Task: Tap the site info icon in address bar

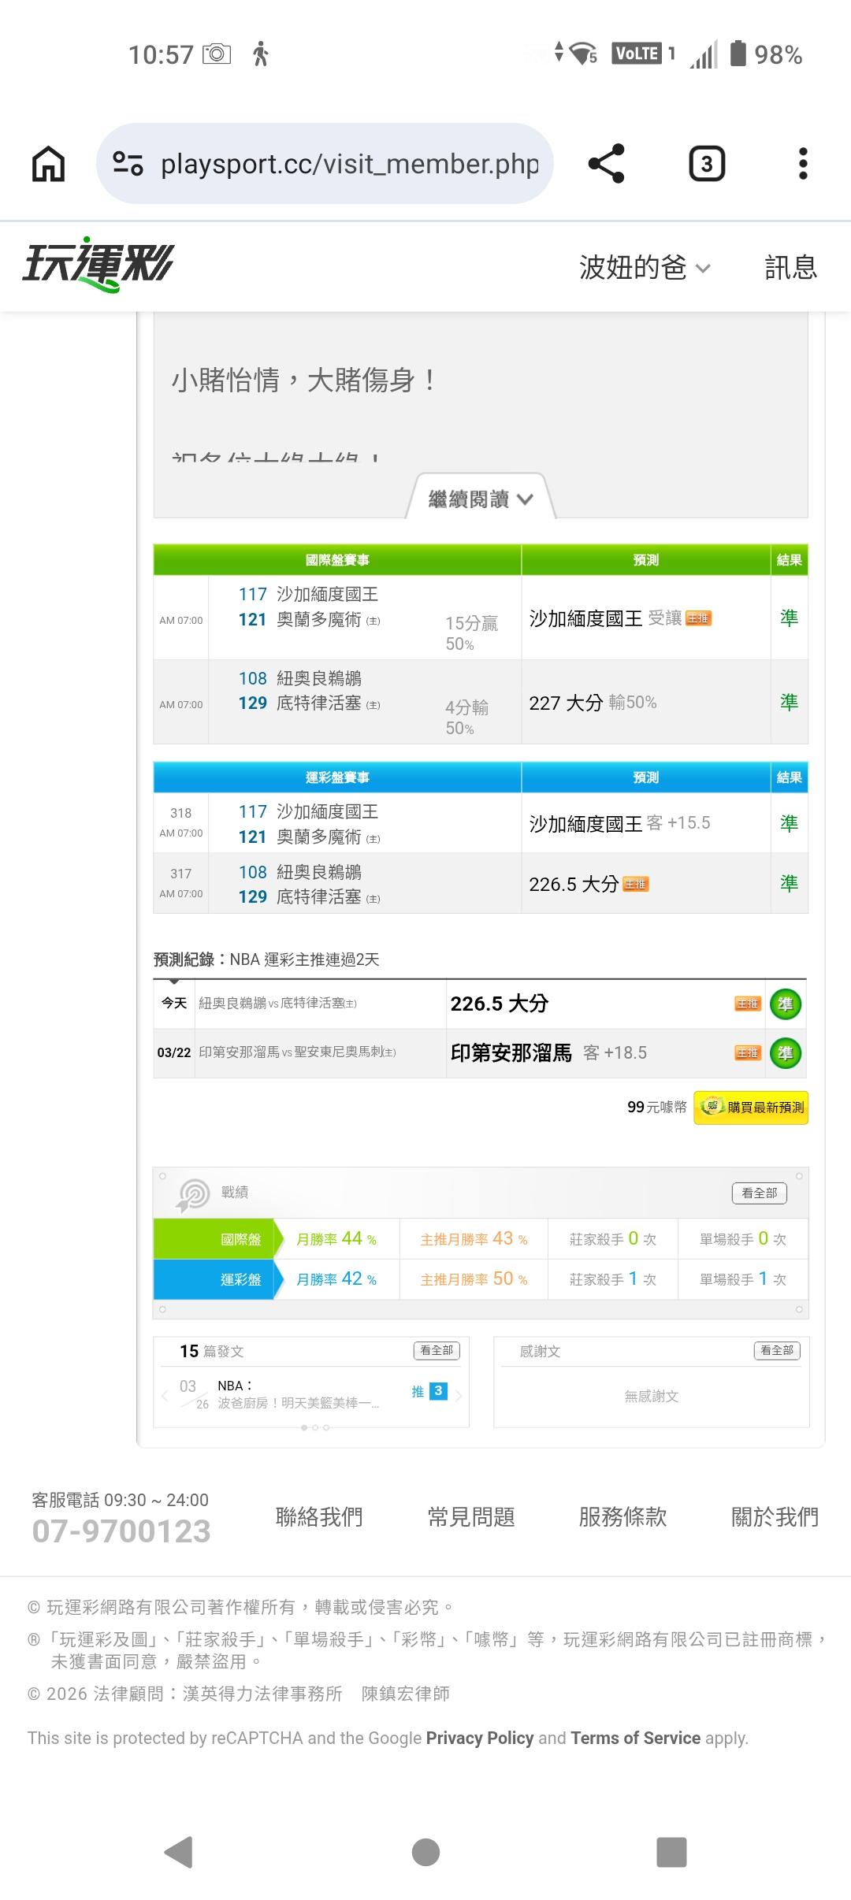Action: [128, 164]
